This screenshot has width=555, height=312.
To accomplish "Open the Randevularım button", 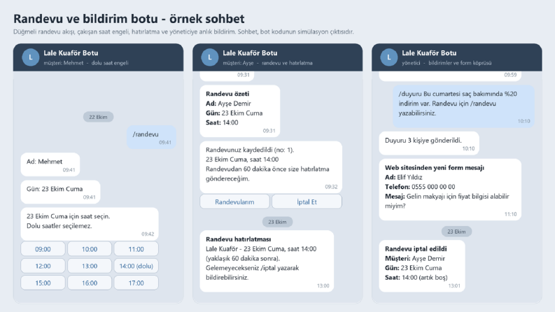I will (x=234, y=201).
